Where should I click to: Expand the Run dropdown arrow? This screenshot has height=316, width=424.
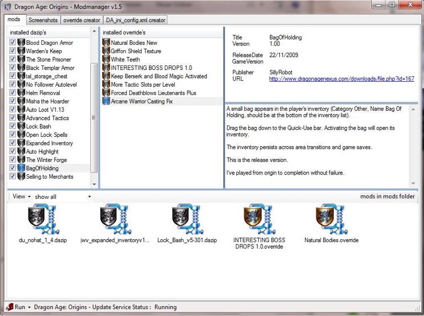pos(29,307)
